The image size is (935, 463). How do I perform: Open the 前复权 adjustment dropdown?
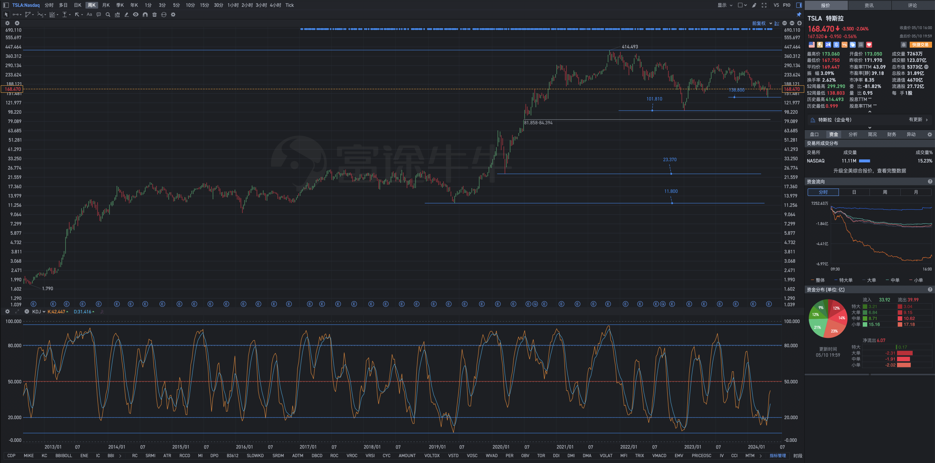click(762, 23)
